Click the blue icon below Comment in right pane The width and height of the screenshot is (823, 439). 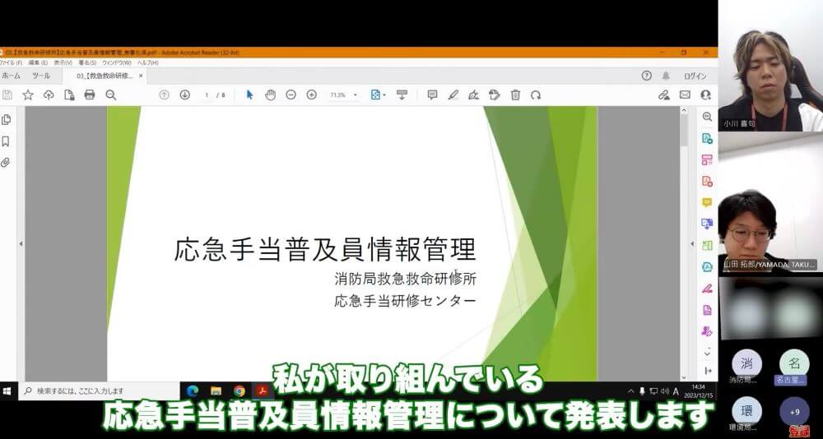[x=707, y=224]
